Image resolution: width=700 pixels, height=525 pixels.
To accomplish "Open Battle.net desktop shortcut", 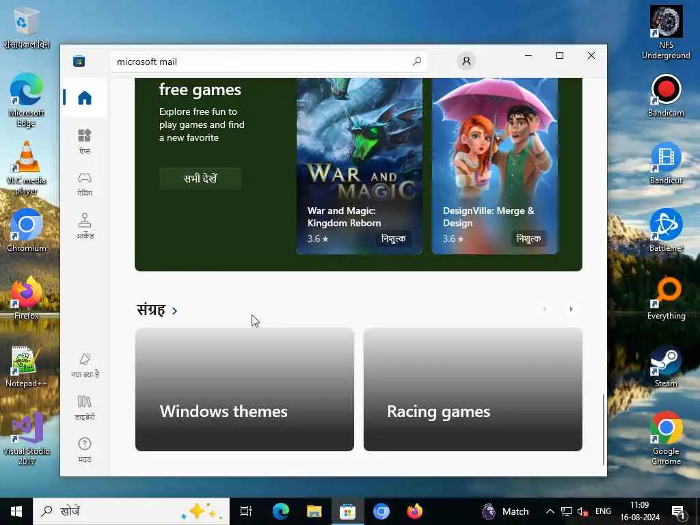I will [x=666, y=230].
